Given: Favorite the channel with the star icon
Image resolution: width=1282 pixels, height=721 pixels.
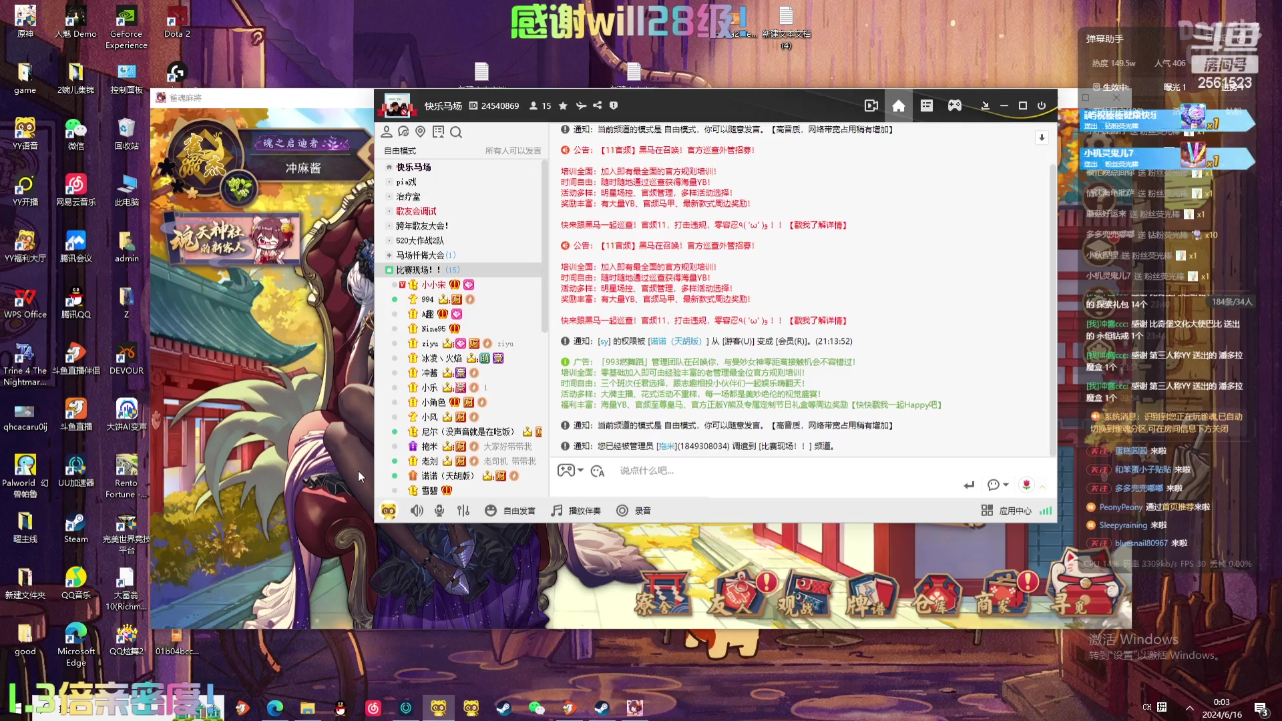Looking at the screenshot, I should pyautogui.click(x=563, y=105).
